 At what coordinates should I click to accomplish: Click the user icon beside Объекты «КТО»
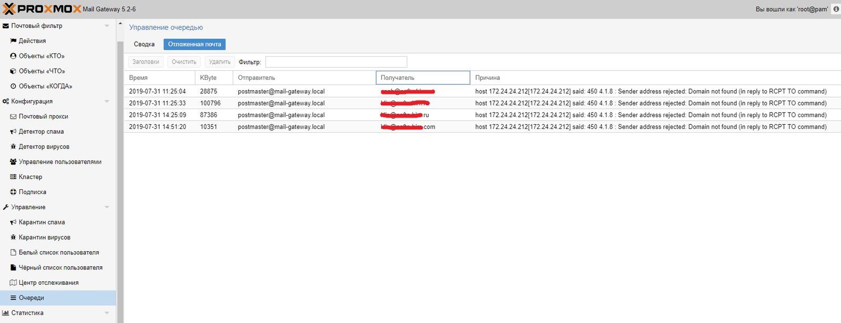[14, 56]
